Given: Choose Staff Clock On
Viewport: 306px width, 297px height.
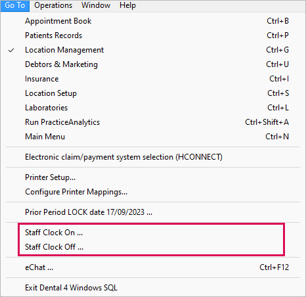Looking at the screenshot, I should [x=153, y=233].
